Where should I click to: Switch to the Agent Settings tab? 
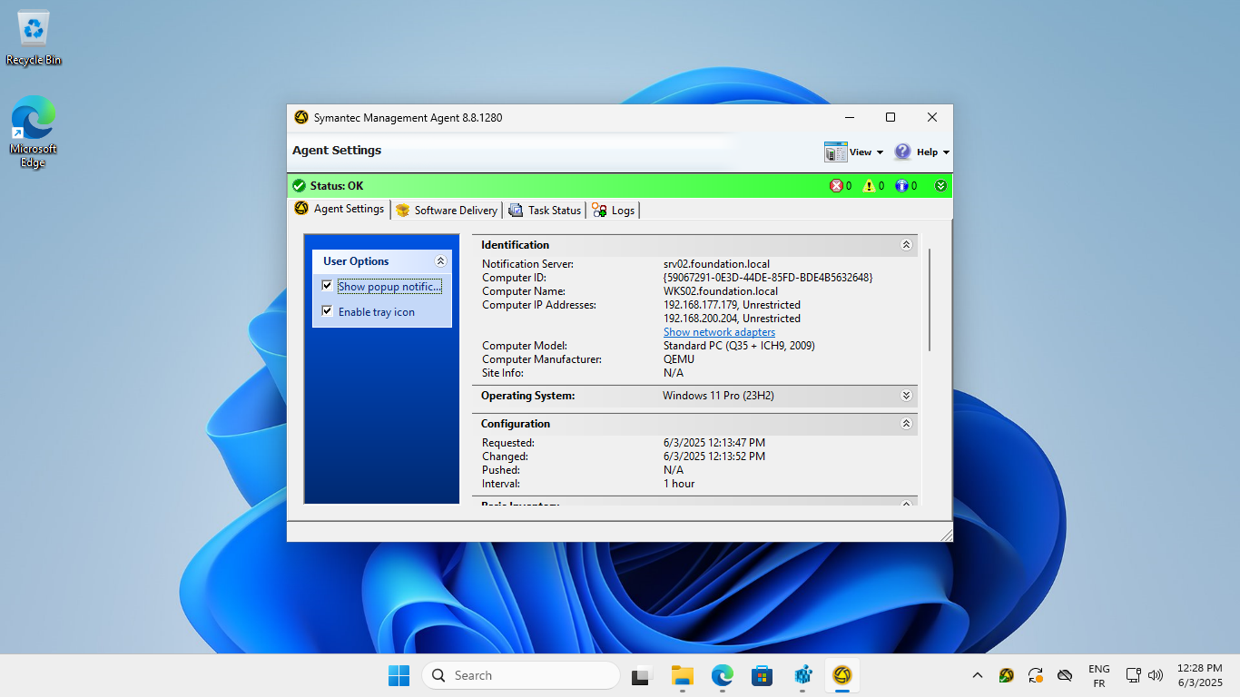340,209
